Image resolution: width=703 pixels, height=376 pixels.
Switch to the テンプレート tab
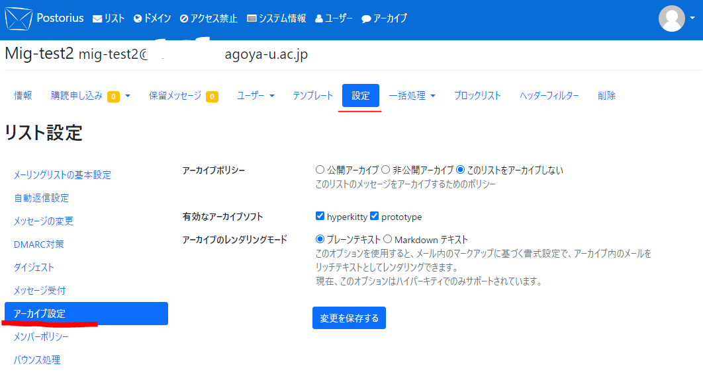(313, 96)
